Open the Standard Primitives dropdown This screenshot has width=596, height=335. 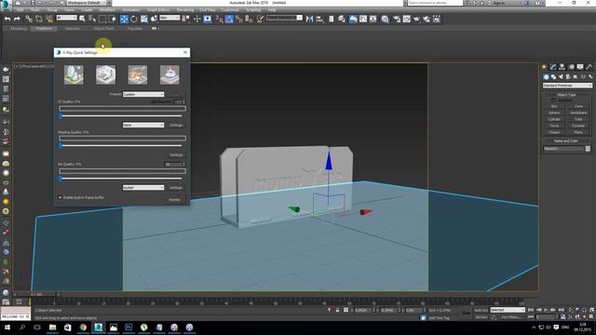coord(567,86)
